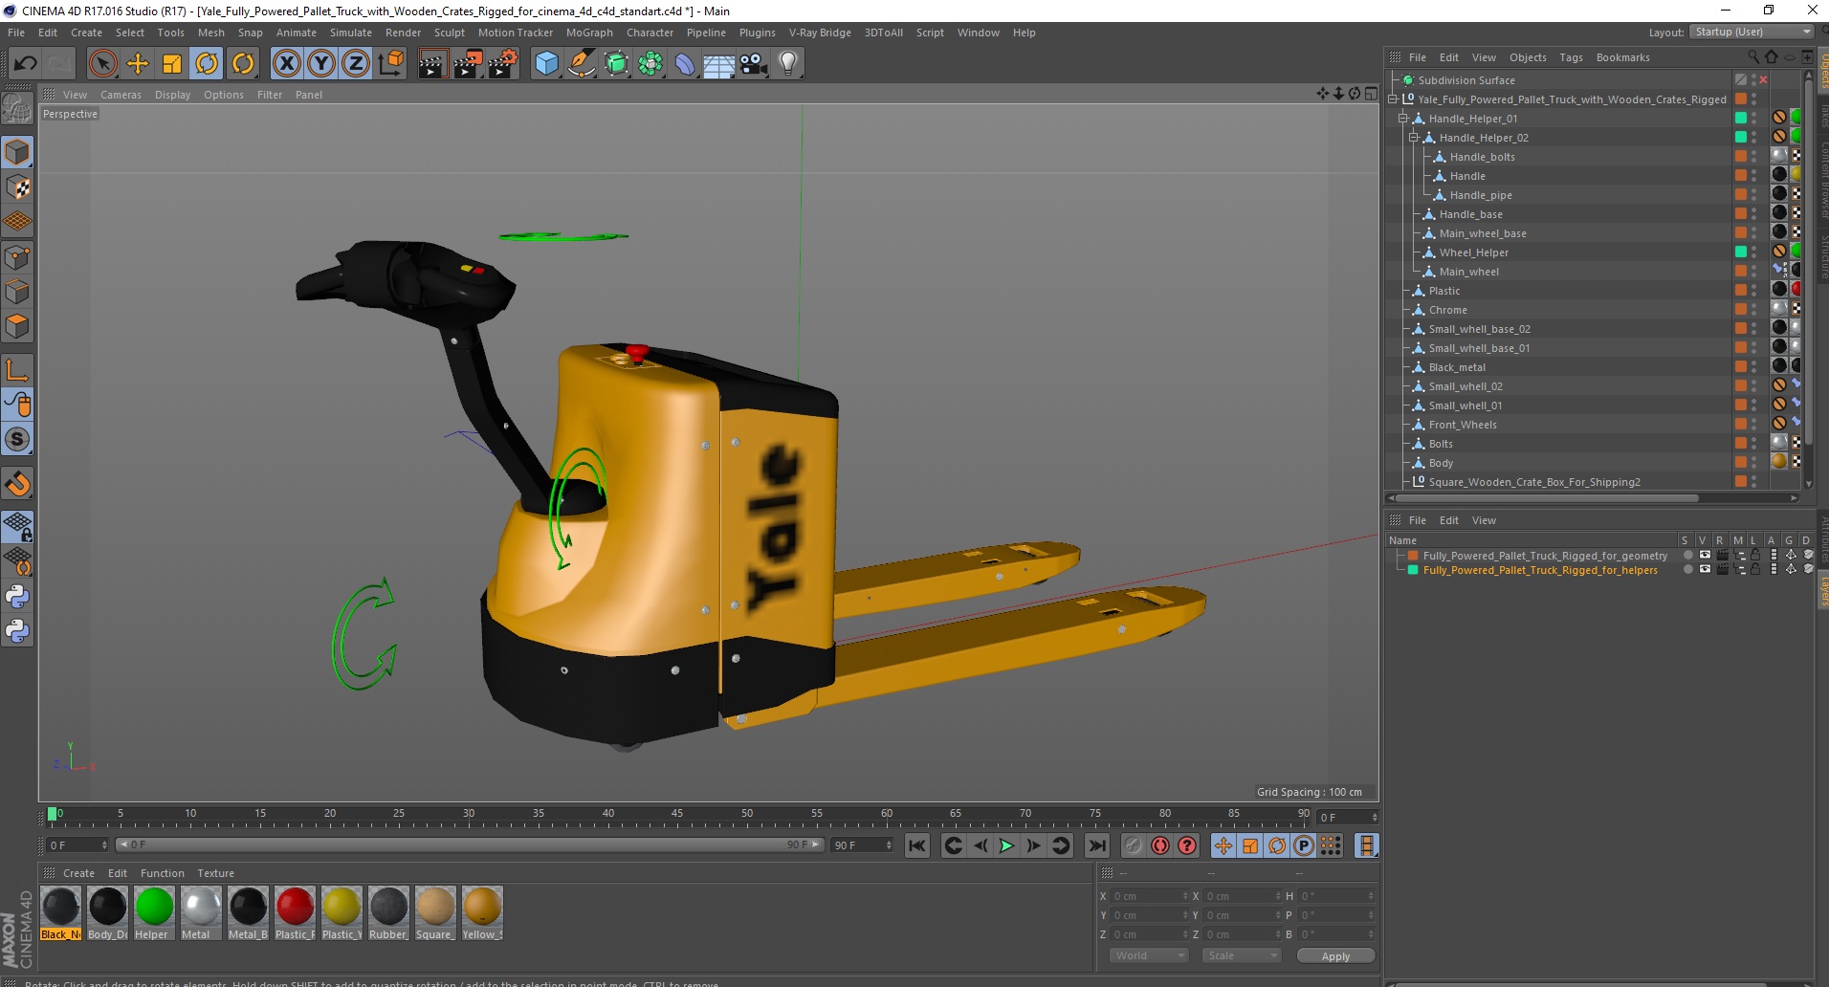
Task: Enable the Axis tool in sidebar
Action: point(17,370)
